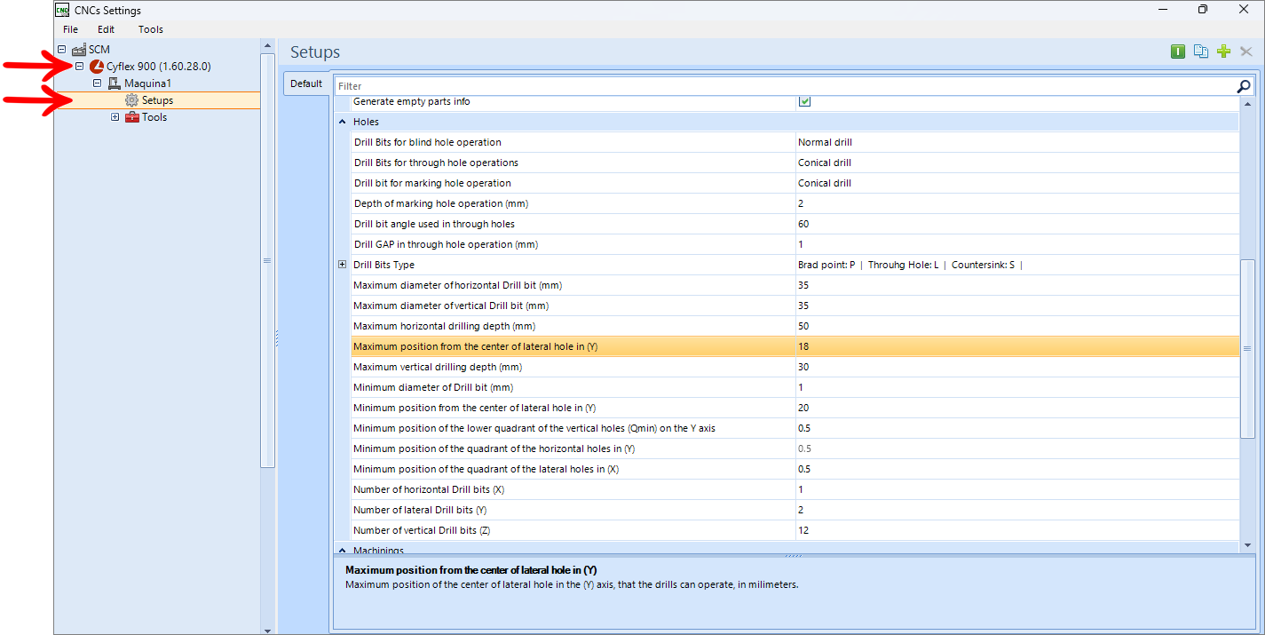Screen dimensions: 1265x635
Task: Click the CNC app icon in title bar
Action: [62, 10]
